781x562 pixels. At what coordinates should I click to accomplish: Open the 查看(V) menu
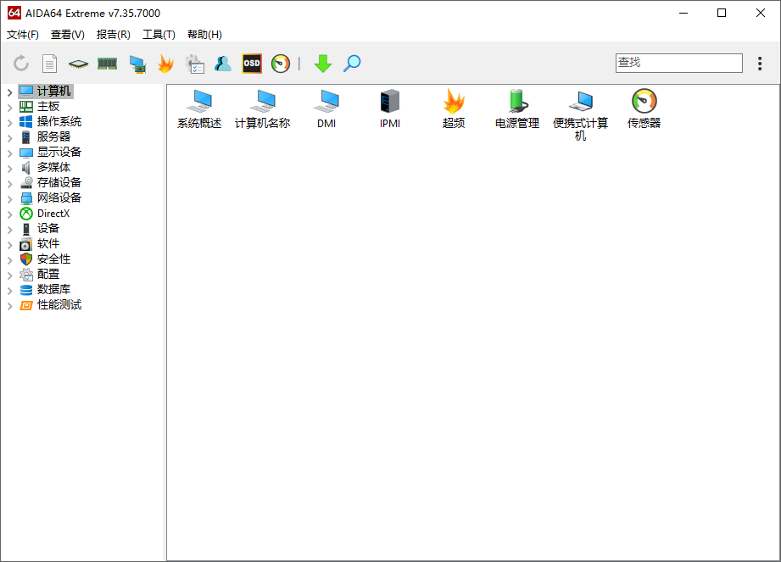tap(67, 35)
